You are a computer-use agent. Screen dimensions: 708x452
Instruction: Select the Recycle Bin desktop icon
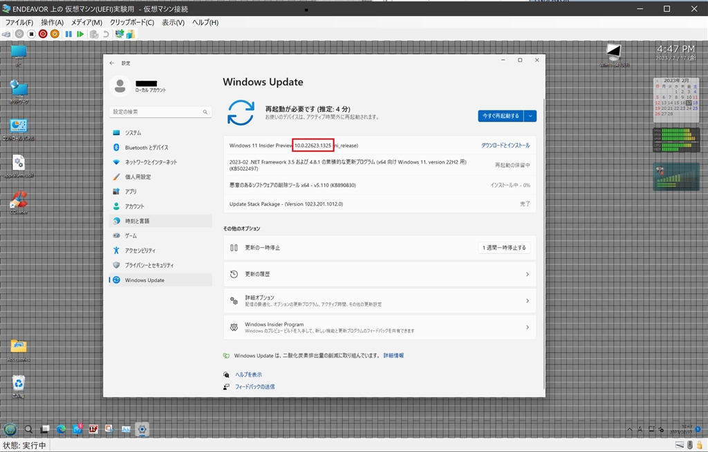pyautogui.click(x=19, y=386)
